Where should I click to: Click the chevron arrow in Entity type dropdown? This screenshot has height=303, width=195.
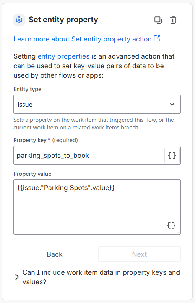click(172, 104)
